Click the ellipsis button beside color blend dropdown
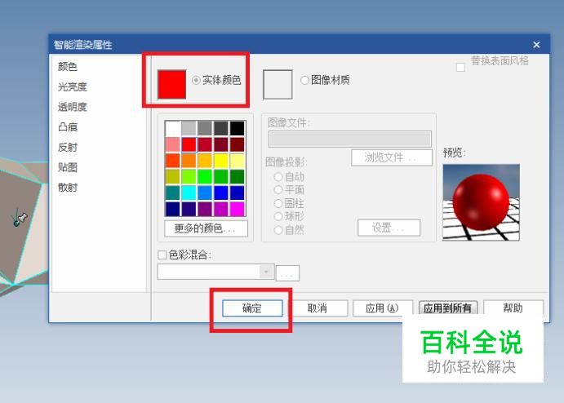564x403 pixels. pos(287,273)
